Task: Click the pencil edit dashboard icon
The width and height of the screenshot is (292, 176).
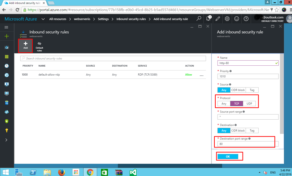Action: click(x=218, y=19)
